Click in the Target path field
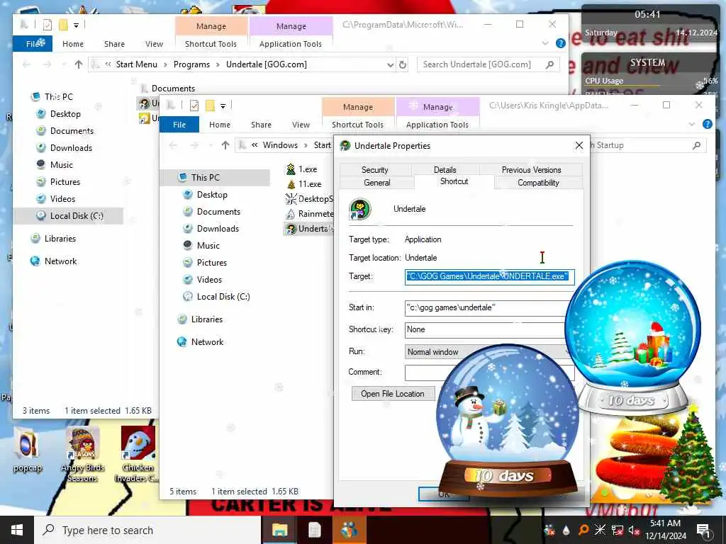This screenshot has height=544, width=726. [489, 277]
